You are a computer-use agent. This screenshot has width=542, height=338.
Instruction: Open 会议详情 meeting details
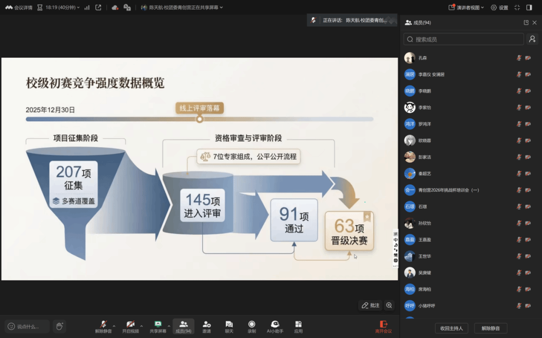(x=19, y=8)
